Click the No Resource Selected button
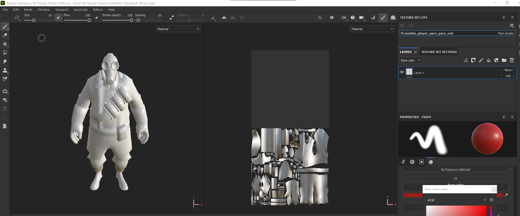 pos(456,169)
